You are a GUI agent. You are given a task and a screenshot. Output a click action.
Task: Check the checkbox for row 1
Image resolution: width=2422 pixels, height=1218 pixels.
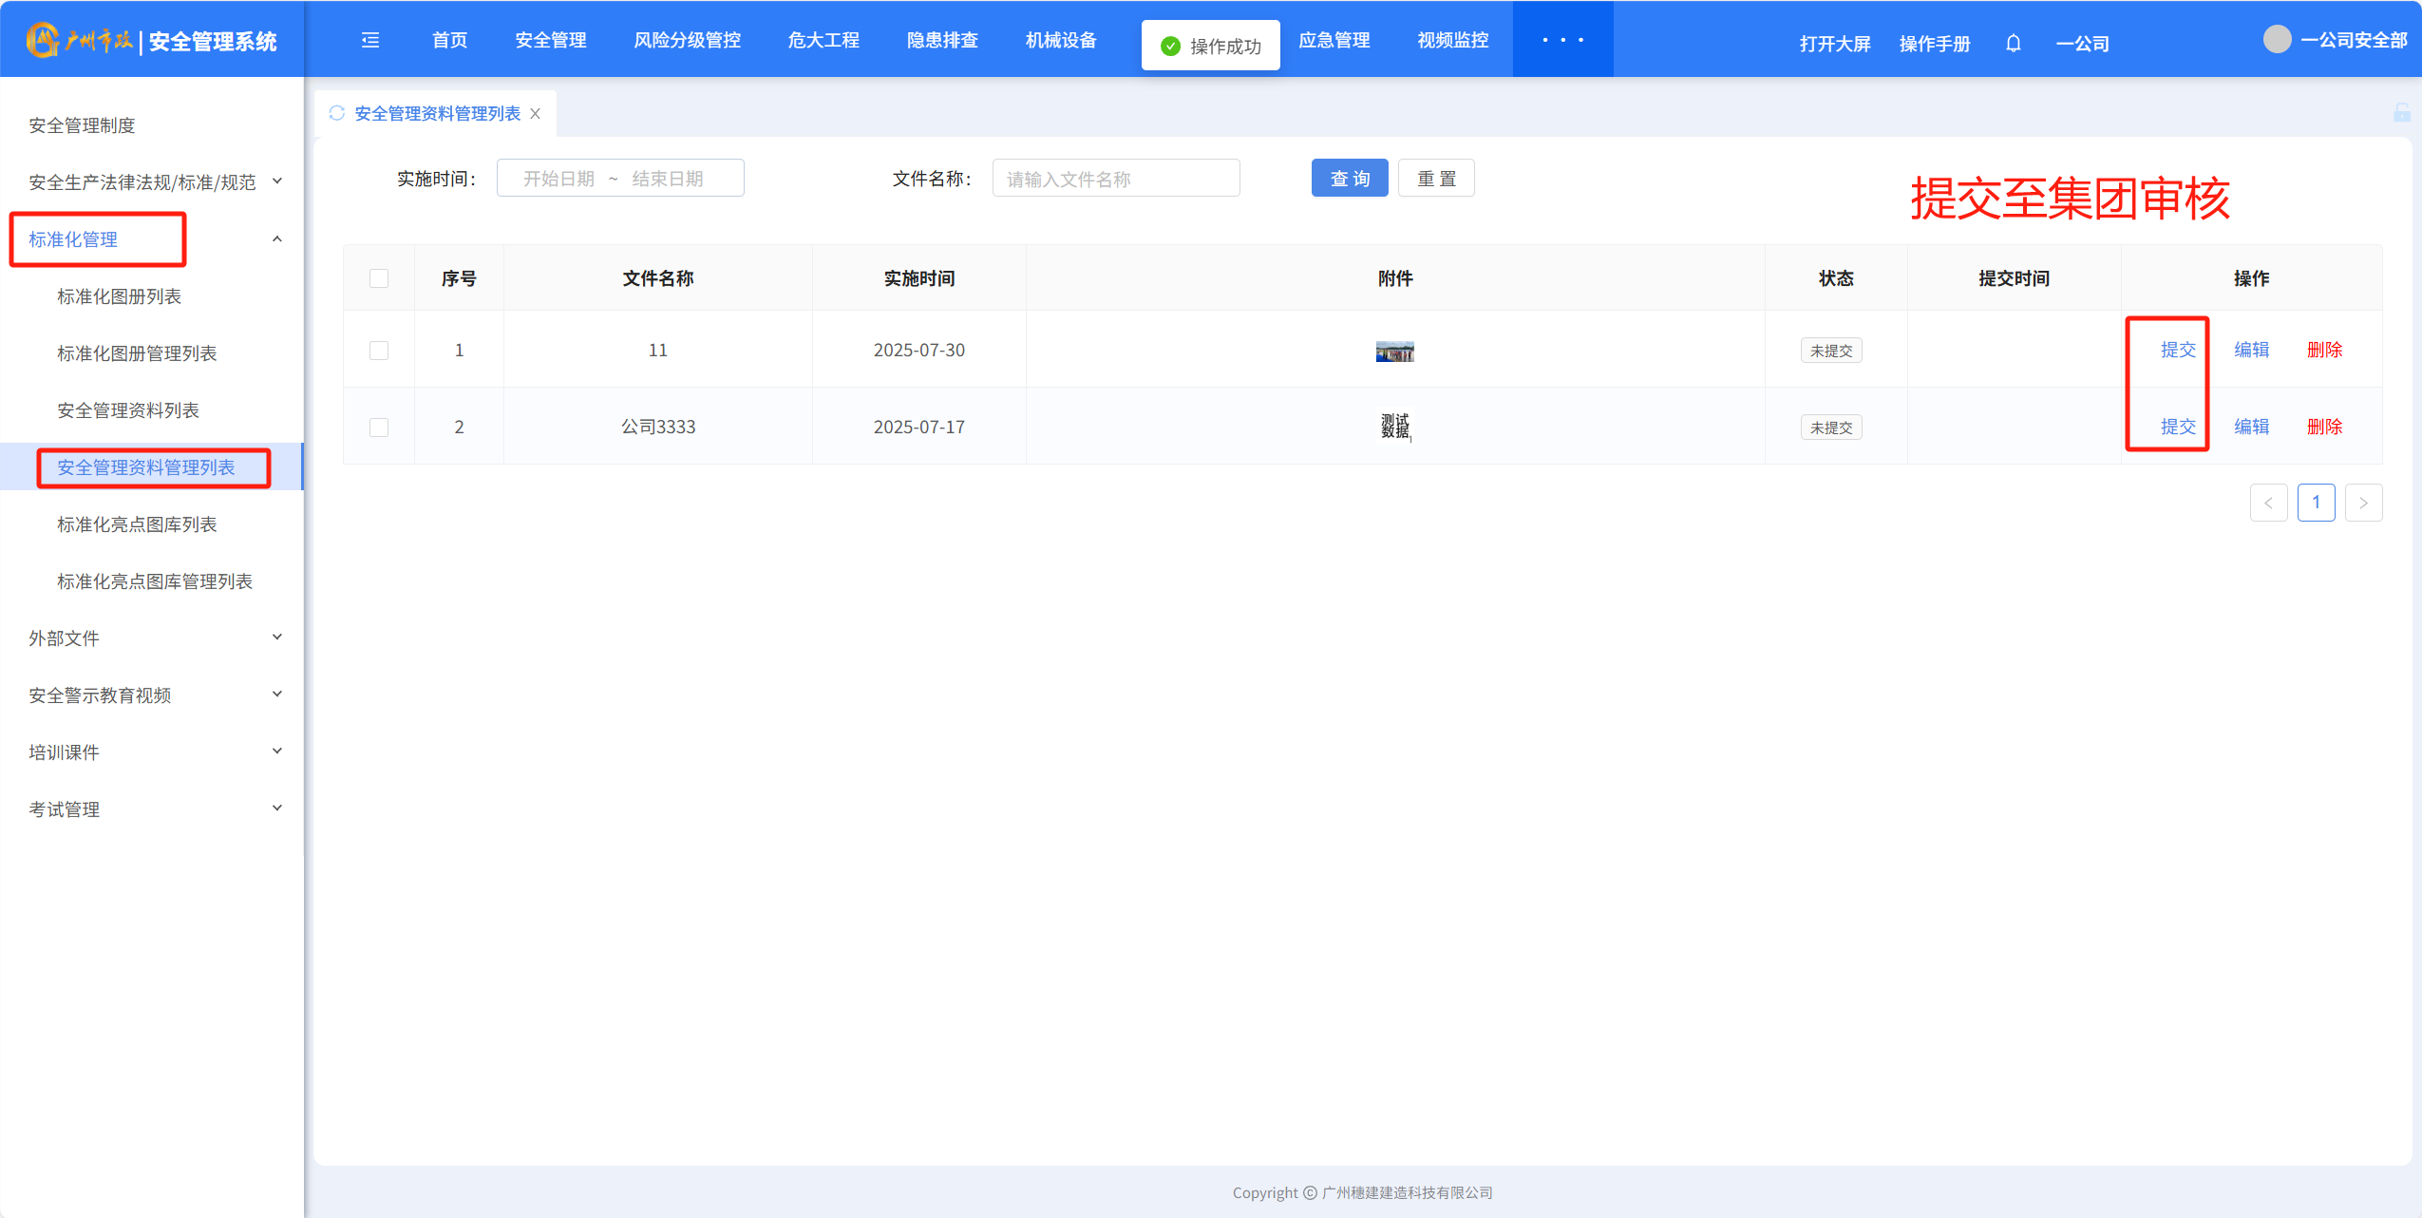(379, 351)
